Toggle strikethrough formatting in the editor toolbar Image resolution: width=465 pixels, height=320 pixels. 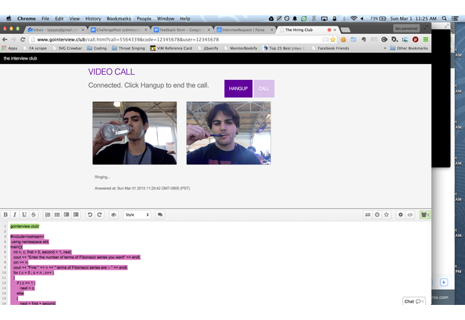pos(33,214)
